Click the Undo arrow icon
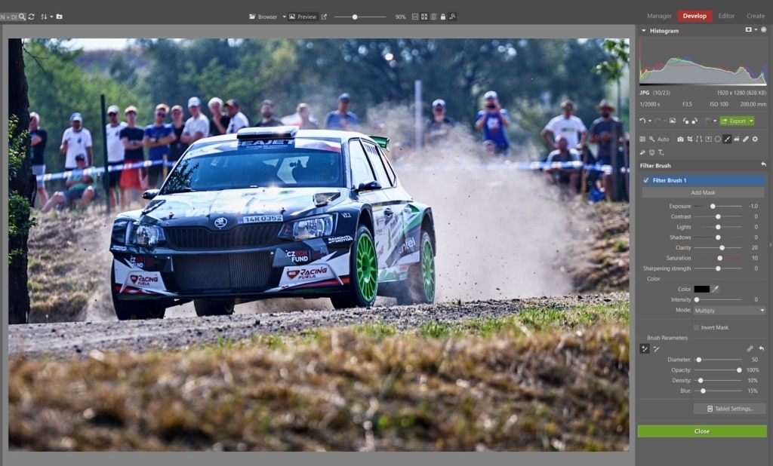Viewport: 773px width, 466px height. tap(642, 121)
